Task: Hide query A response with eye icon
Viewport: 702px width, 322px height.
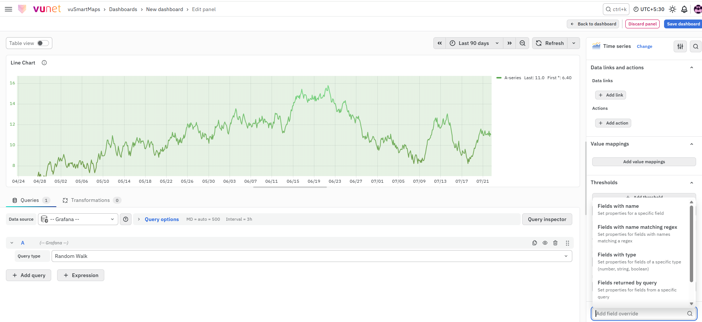Action: pyautogui.click(x=545, y=243)
